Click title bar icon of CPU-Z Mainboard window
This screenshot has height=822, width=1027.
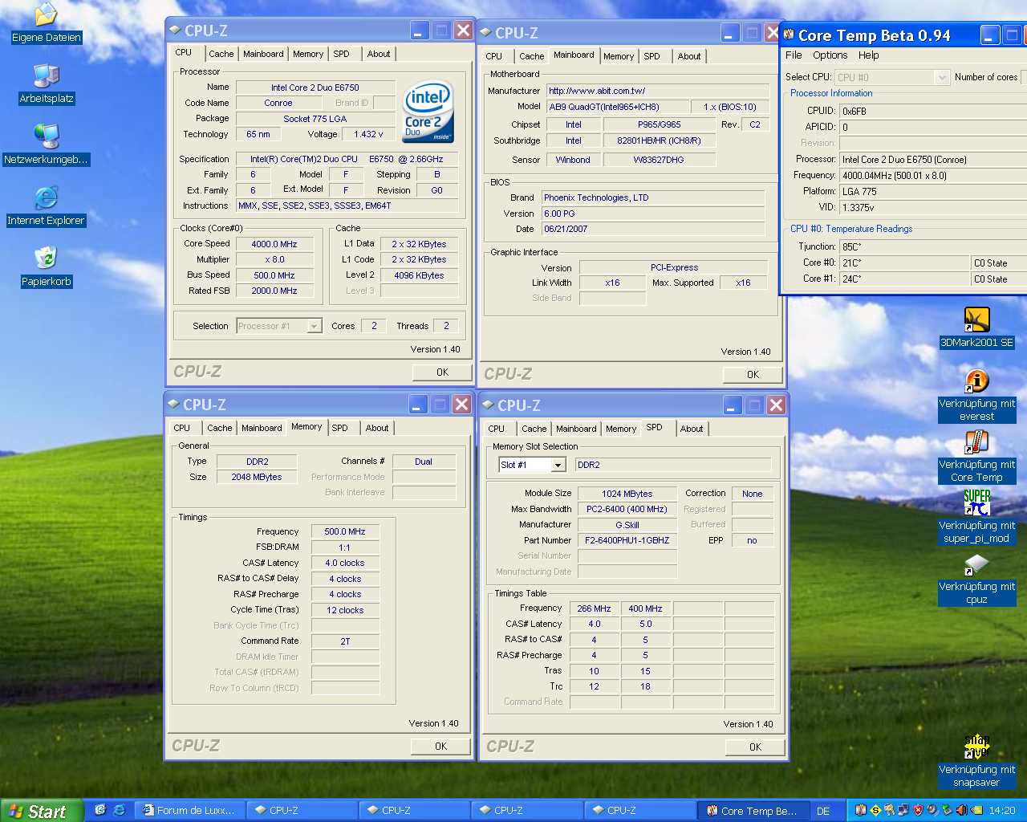tap(486, 33)
